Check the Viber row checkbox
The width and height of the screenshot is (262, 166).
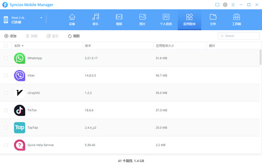pyautogui.click(x=6, y=75)
